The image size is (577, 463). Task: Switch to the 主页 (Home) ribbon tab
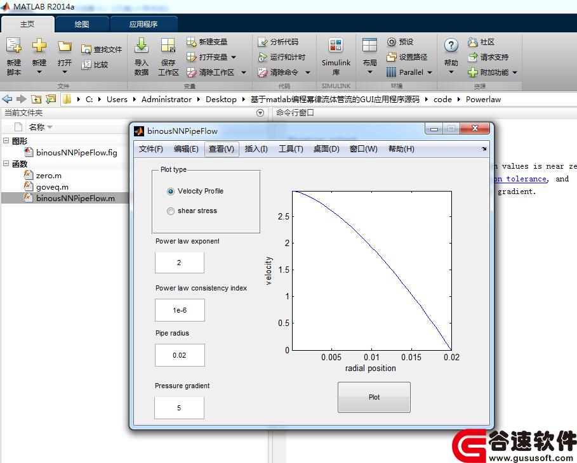coord(27,24)
